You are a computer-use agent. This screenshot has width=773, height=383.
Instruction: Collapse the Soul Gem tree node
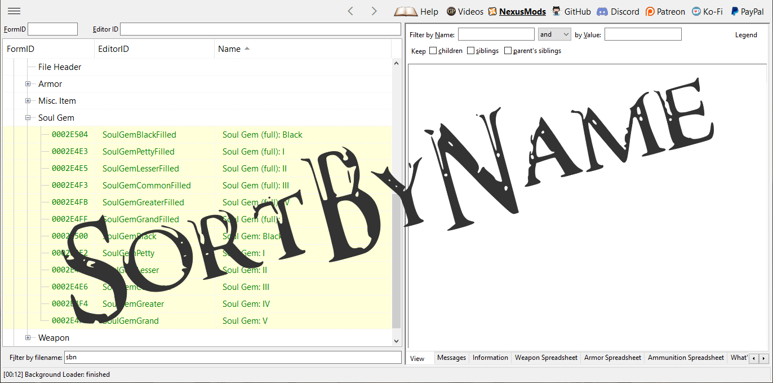coord(28,118)
